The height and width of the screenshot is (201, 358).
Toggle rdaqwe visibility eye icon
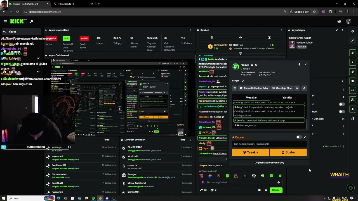coord(297,88)
